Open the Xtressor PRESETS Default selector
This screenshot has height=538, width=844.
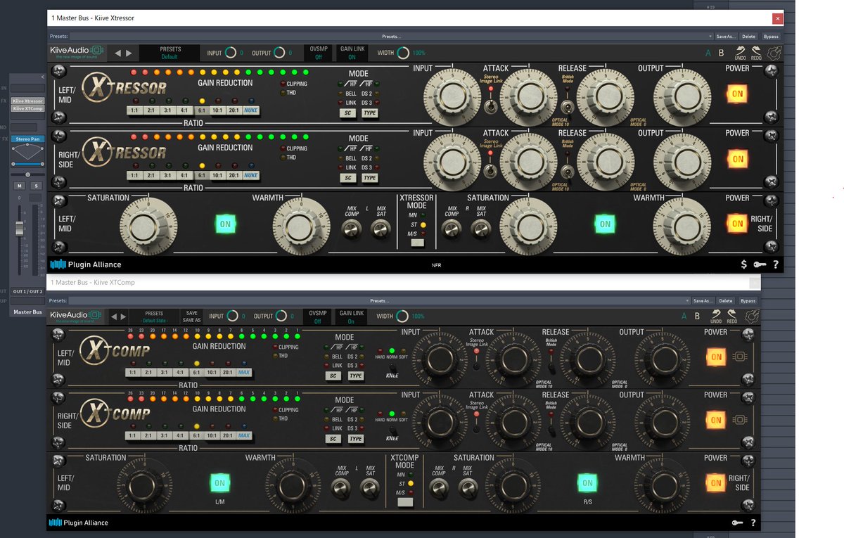(170, 53)
